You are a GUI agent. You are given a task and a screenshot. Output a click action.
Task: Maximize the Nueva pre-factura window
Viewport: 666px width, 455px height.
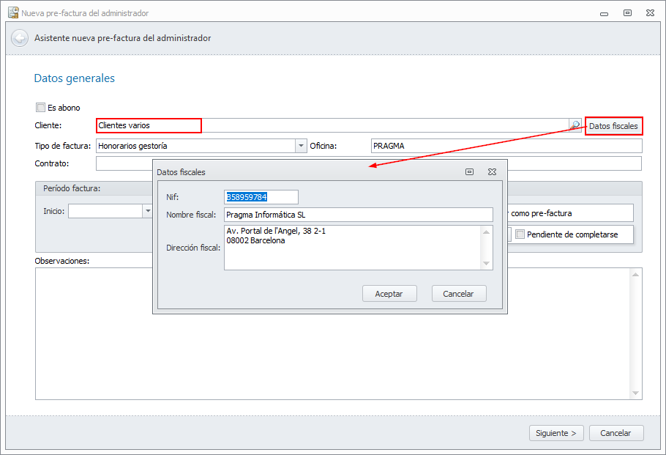coord(627,12)
